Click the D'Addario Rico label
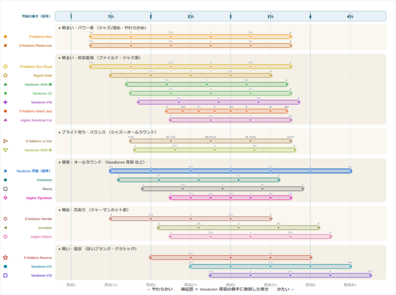Viewport: 396px width, 295px height. (40, 37)
